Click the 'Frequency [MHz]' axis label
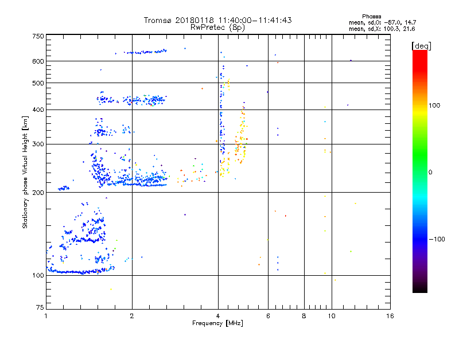This screenshot has height=344, width=459. point(217,323)
